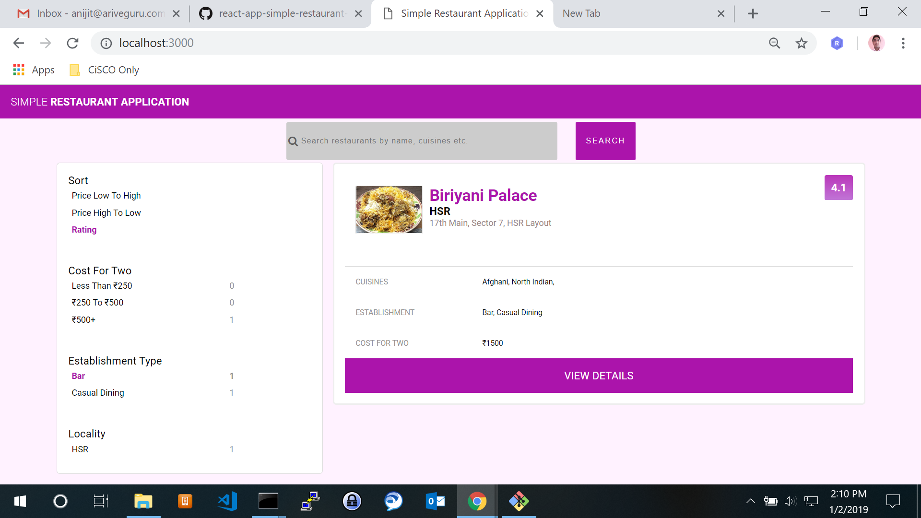Select the Bar establishment filter
This screenshot has width=921, height=518.
click(x=78, y=376)
